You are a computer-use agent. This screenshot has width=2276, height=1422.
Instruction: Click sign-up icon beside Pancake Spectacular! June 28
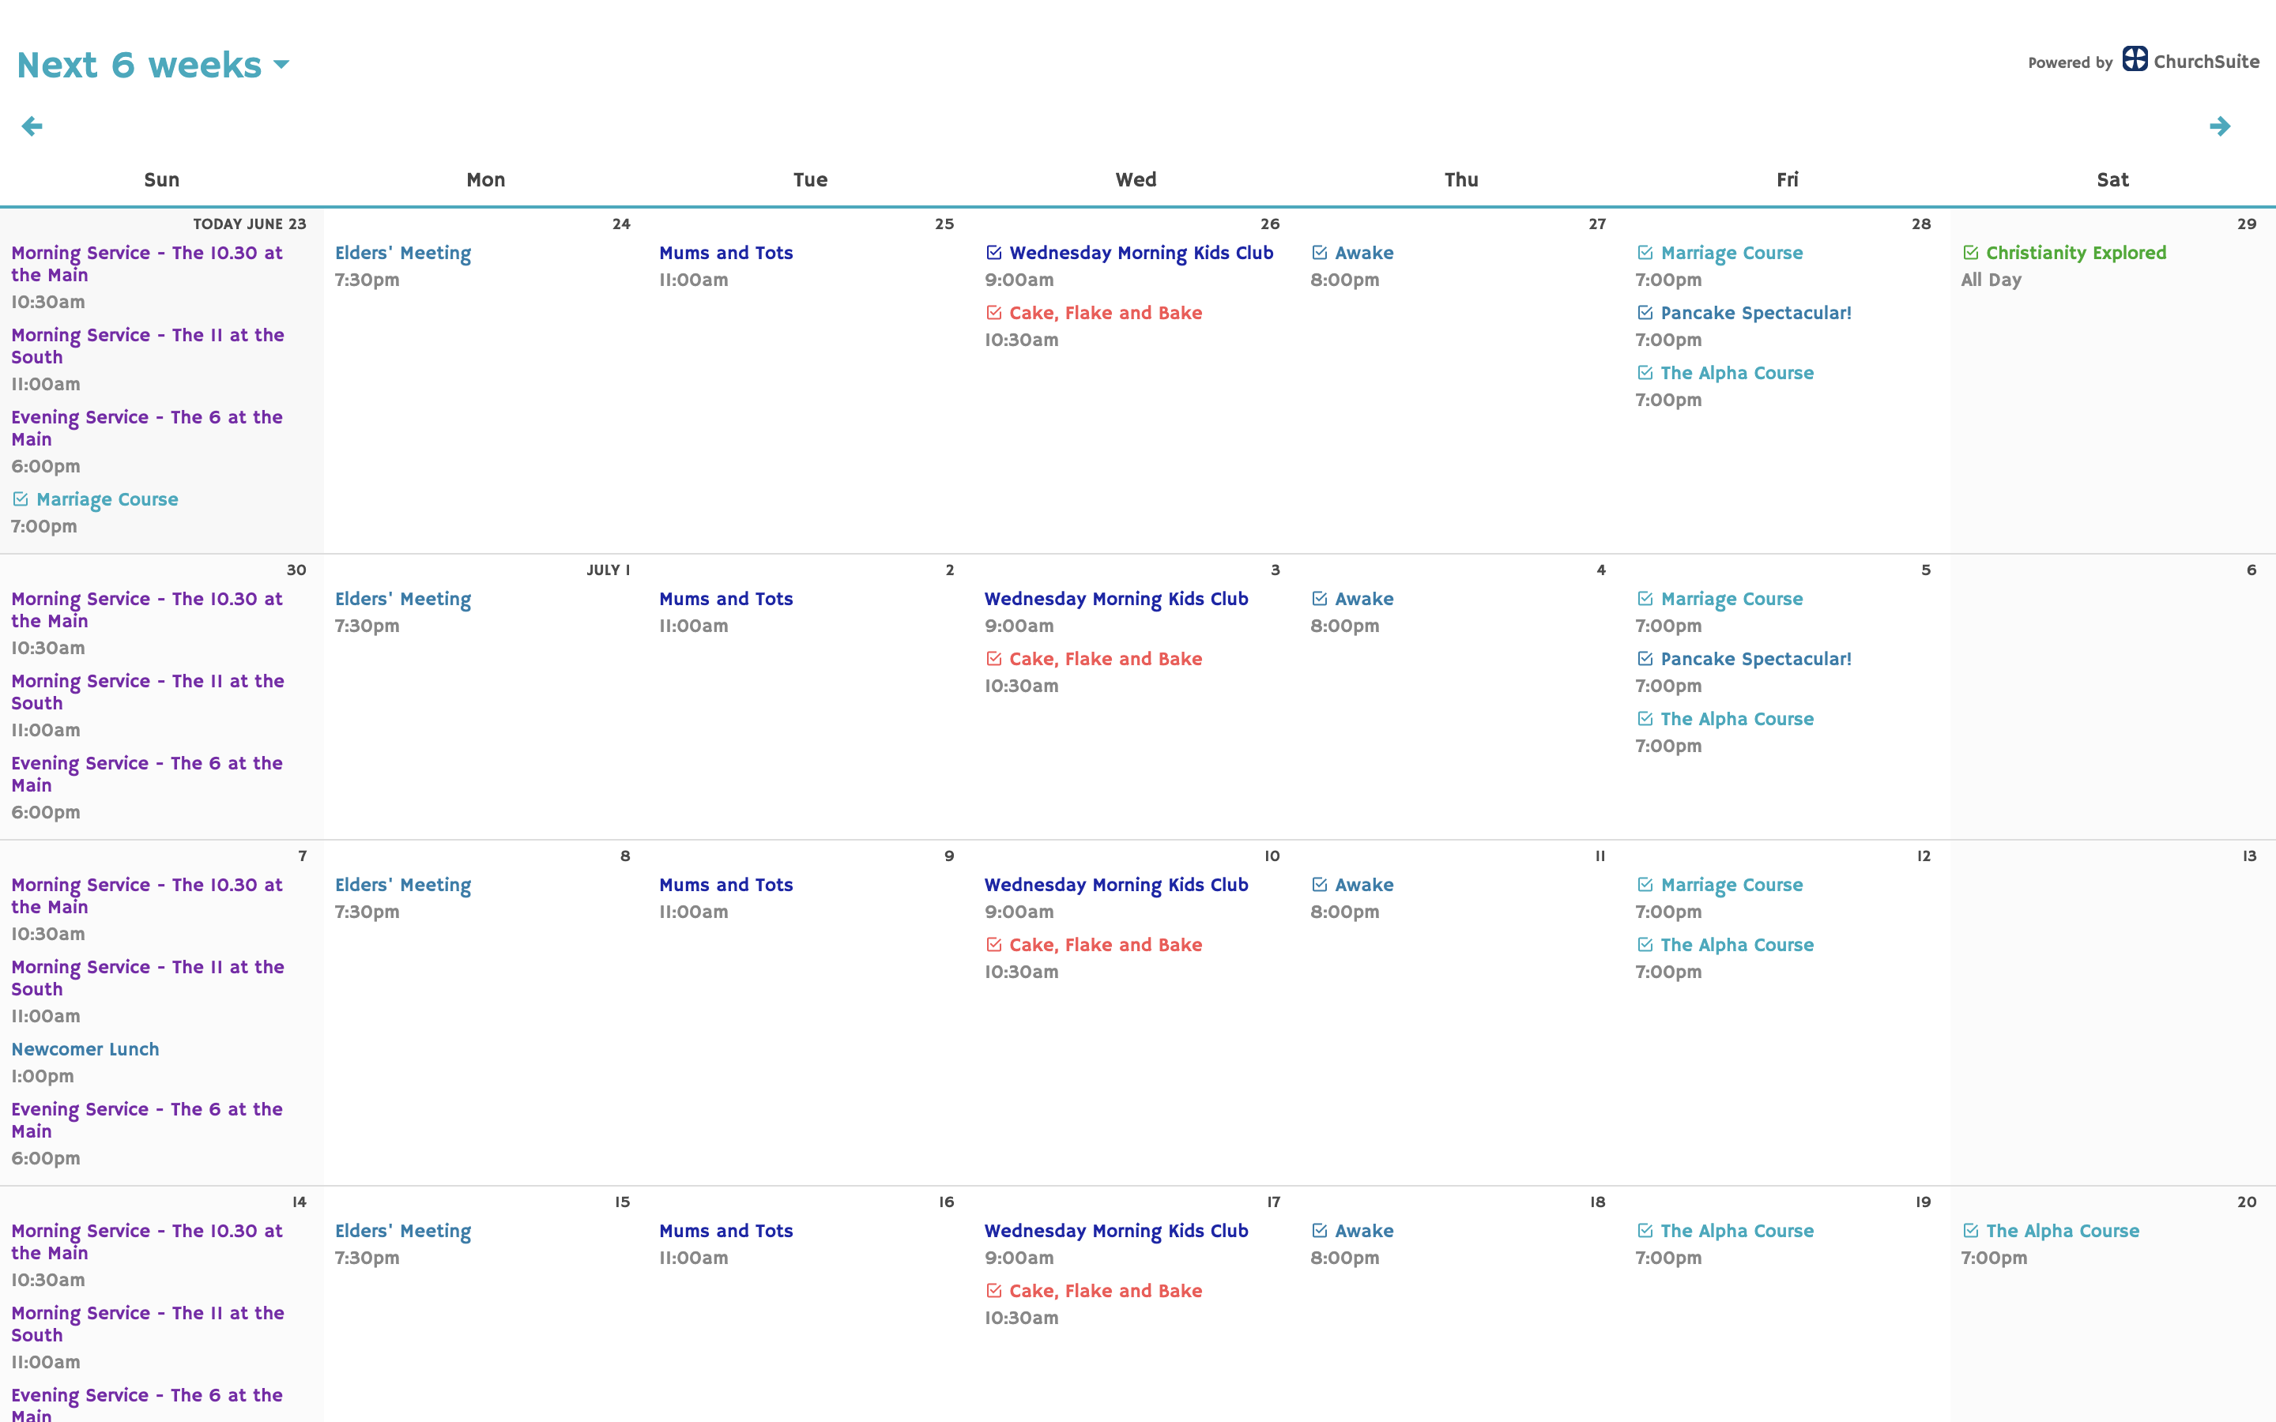pyautogui.click(x=1645, y=313)
